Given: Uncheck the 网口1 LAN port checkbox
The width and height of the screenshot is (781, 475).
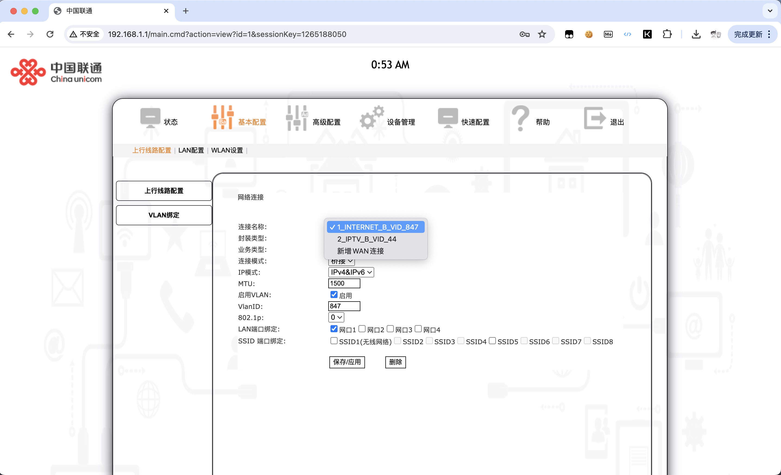Looking at the screenshot, I should click(x=334, y=329).
